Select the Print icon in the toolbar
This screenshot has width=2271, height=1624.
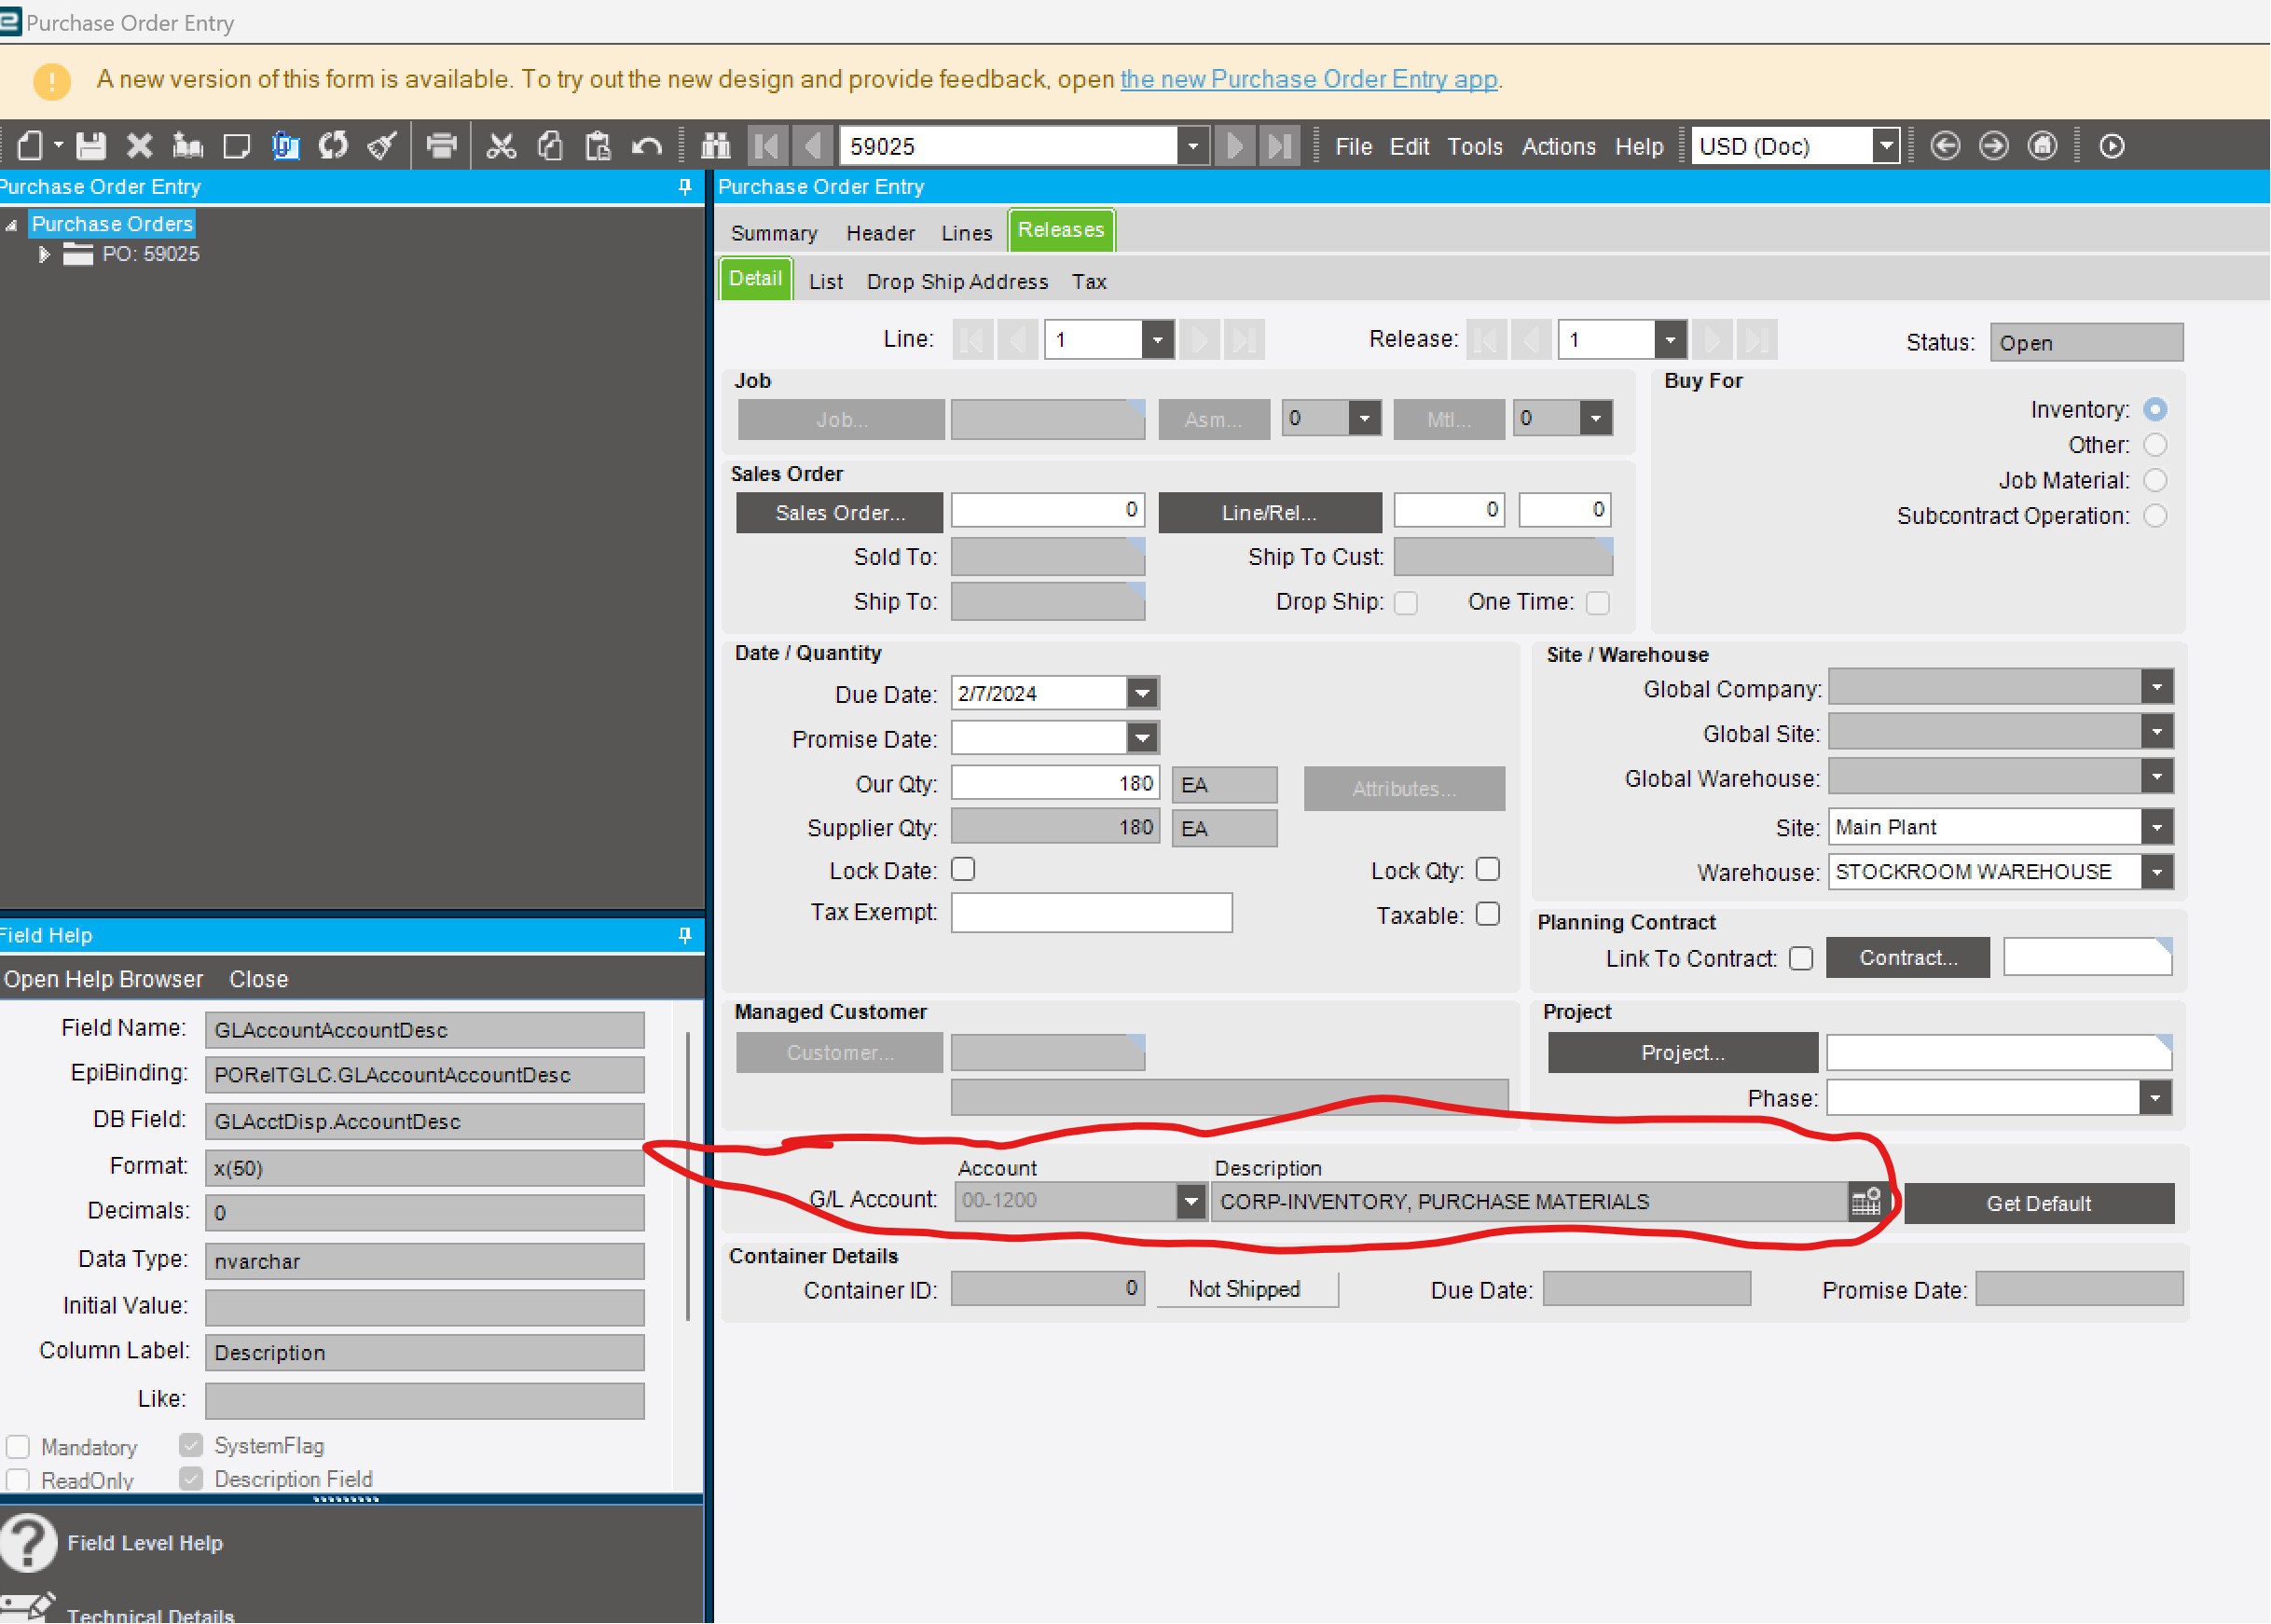coord(441,145)
